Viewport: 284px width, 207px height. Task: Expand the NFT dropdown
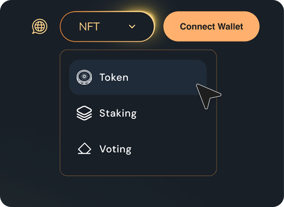click(x=107, y=27)
